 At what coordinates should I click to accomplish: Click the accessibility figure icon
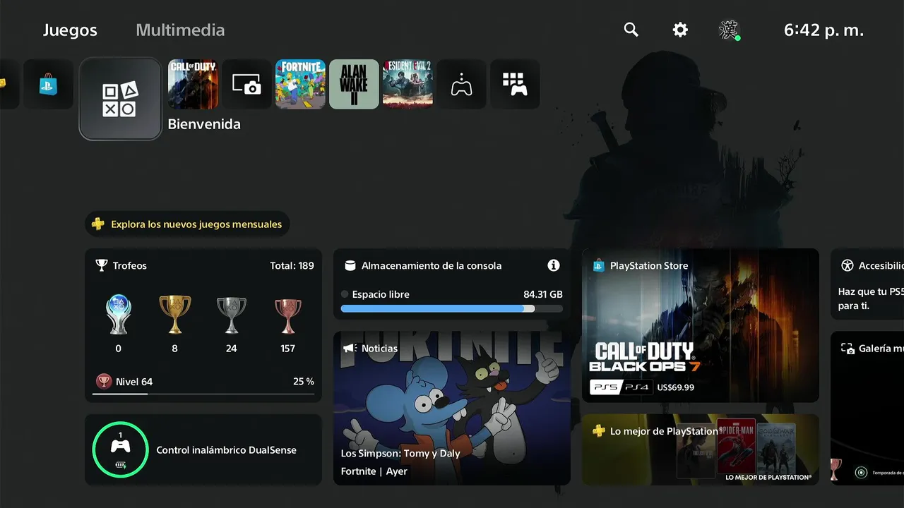[847, 266]
